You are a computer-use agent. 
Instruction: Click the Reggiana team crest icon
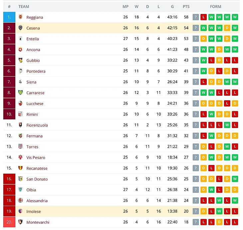[20, 17]
